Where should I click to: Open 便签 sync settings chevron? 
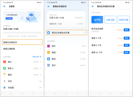coord(41,75)
